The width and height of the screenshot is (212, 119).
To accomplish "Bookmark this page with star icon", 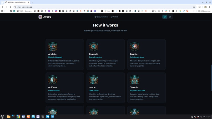I will [194, 7].
